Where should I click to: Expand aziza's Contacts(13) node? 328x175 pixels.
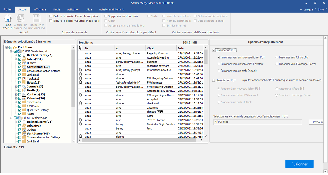point(16,94)
